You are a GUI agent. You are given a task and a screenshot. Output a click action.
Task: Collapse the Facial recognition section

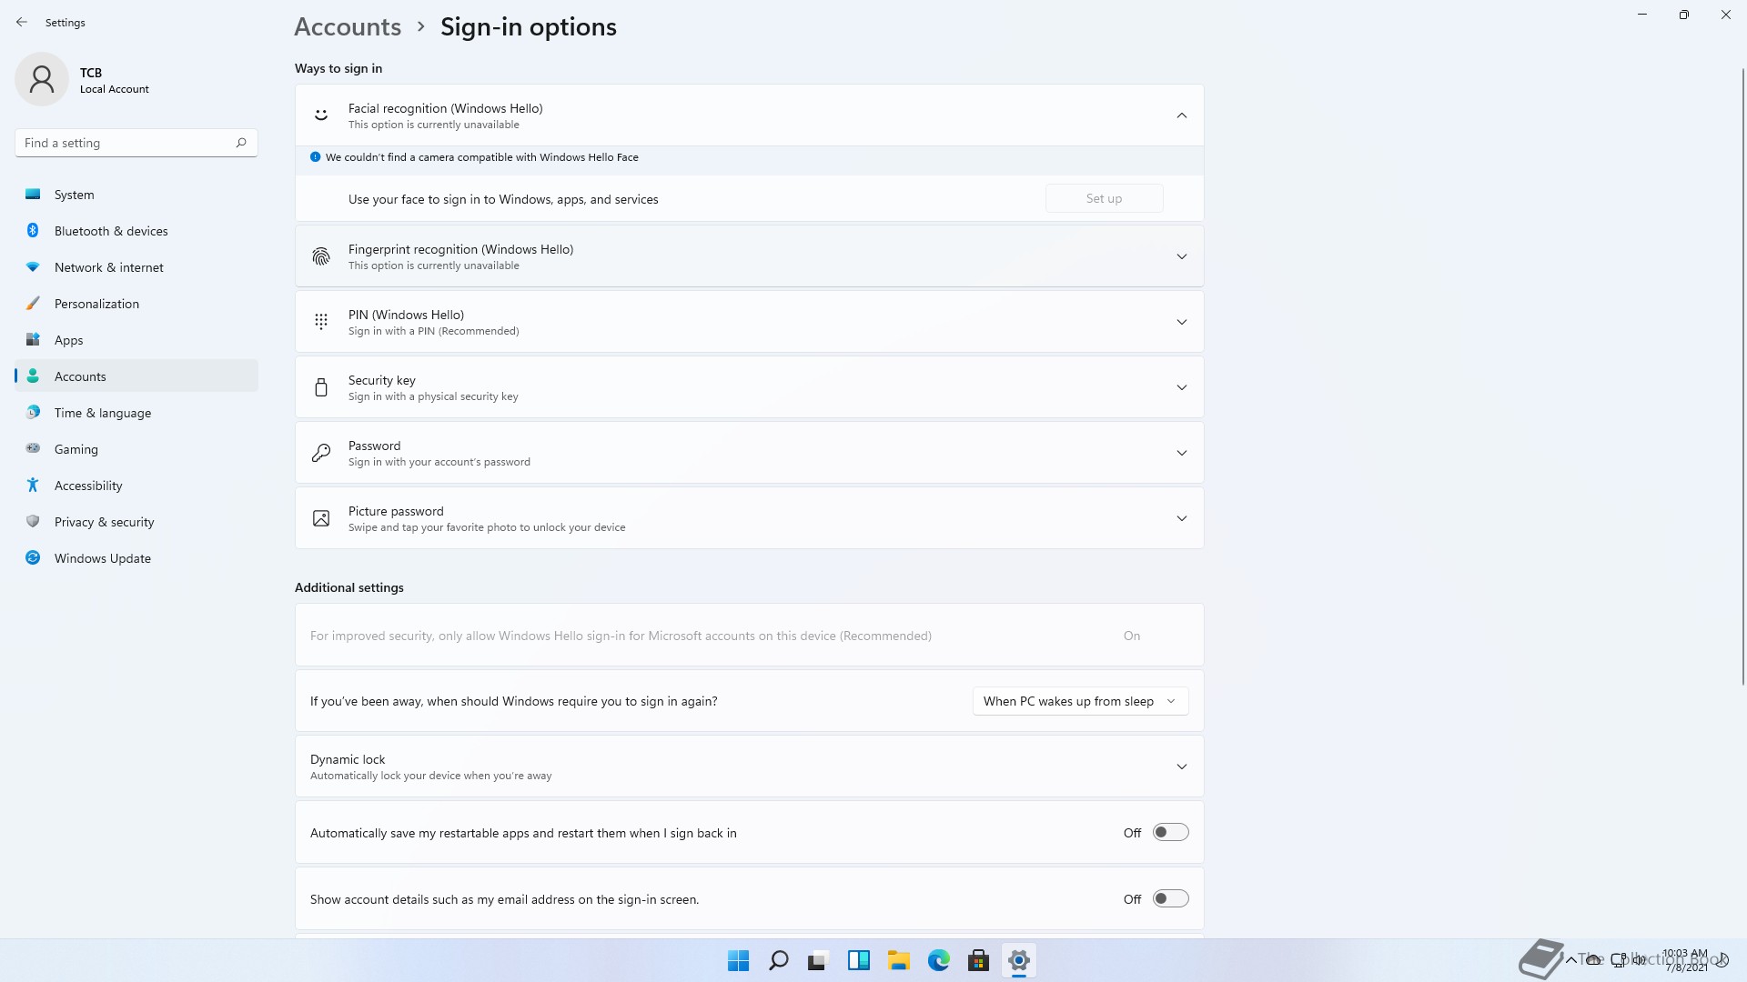(x=1182, y=115)
